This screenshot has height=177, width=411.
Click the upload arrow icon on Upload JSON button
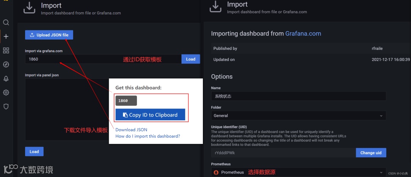(x=32, y=35)
